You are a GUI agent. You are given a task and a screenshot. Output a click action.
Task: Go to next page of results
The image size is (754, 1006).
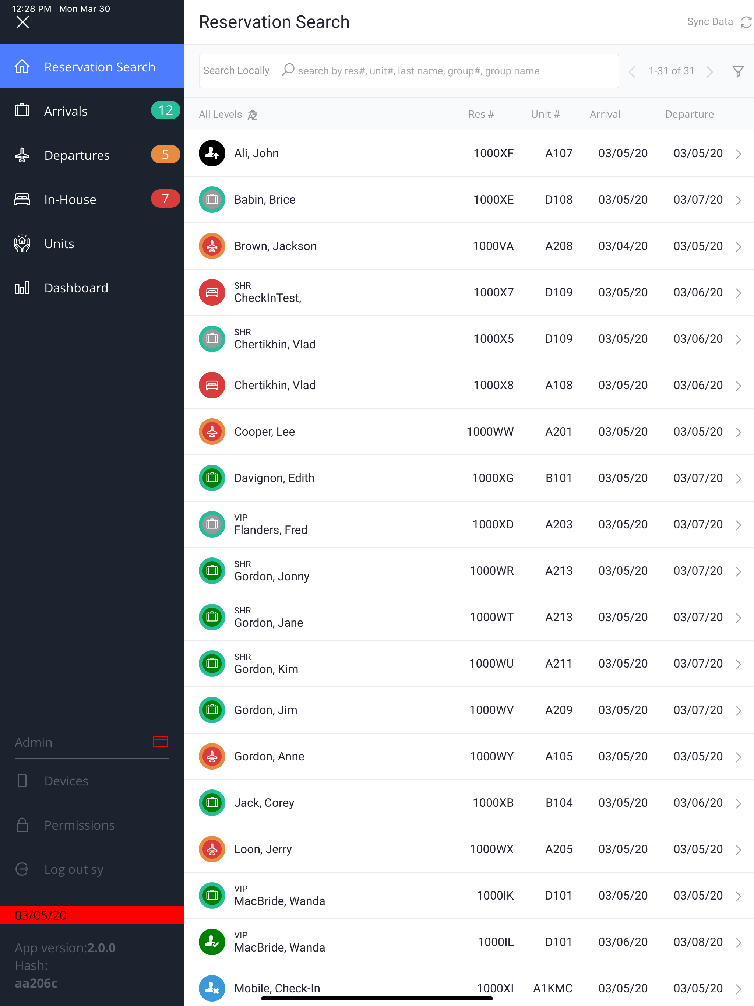tap(709, 71)
